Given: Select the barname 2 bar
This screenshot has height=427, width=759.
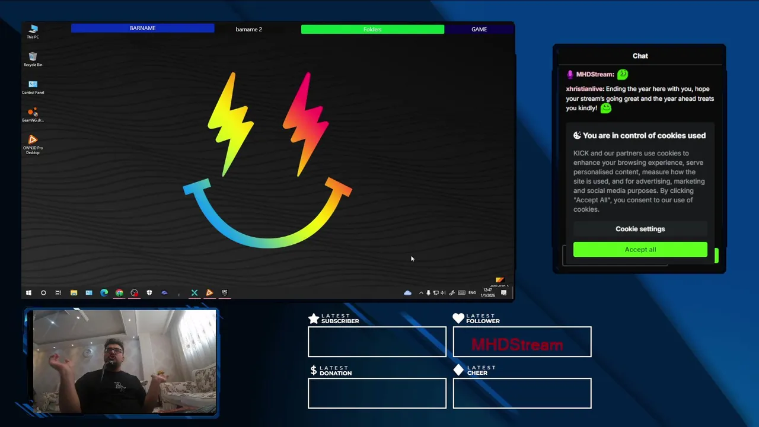Looking at the screenshot, I should 248,29.
